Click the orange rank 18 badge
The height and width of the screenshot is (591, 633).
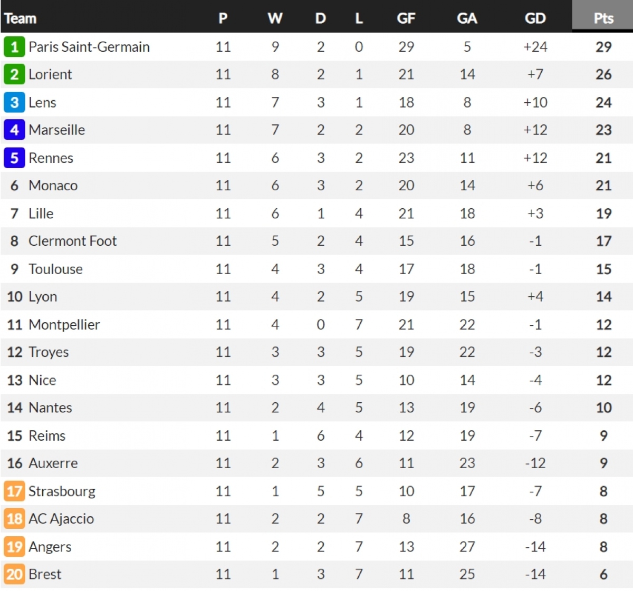point(14,519)
